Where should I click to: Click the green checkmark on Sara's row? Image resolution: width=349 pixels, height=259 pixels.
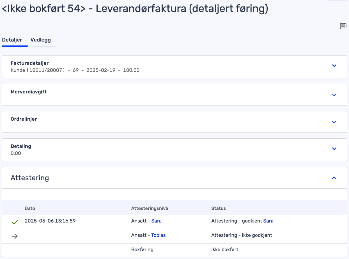[x=15, y=222]
